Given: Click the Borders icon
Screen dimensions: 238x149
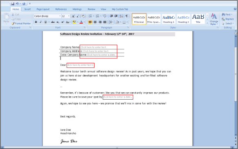Looking at the screenshot, I should coord(124,22).
